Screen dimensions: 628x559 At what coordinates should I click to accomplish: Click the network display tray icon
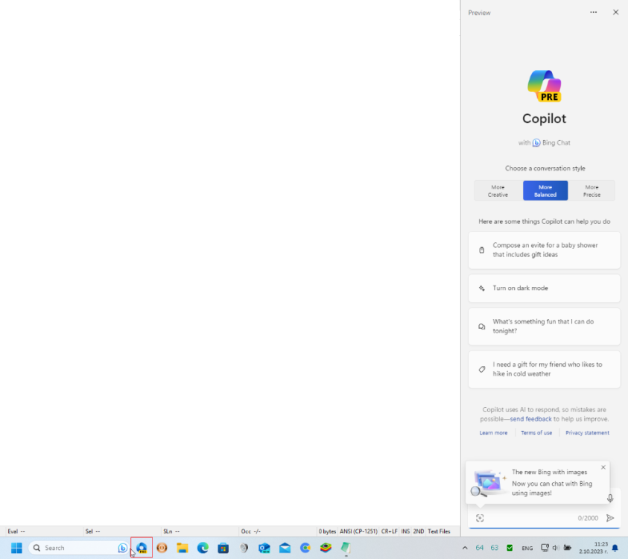545,548
